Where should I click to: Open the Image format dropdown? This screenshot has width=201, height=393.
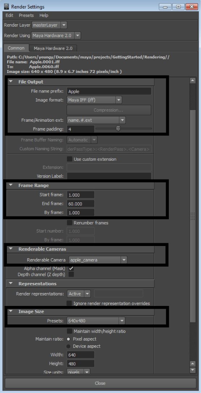tap(94, 100)
